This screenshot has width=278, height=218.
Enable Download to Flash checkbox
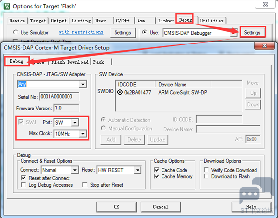tap(206, 176)
